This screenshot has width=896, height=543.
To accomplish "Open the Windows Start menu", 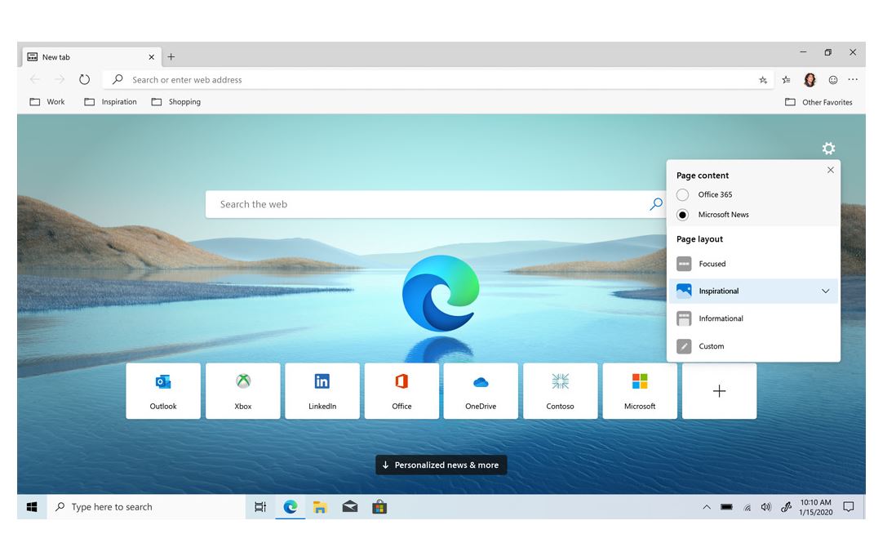I will click(x=32, y=507).
